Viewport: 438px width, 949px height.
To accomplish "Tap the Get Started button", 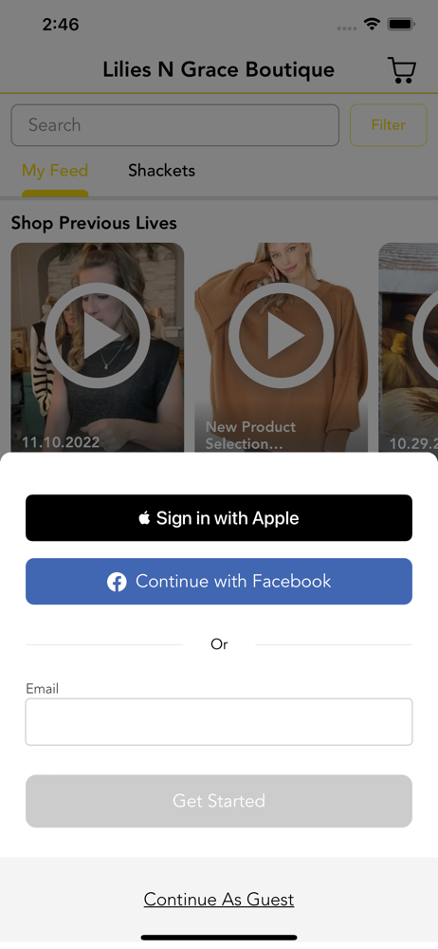I will tap(219, 801).
